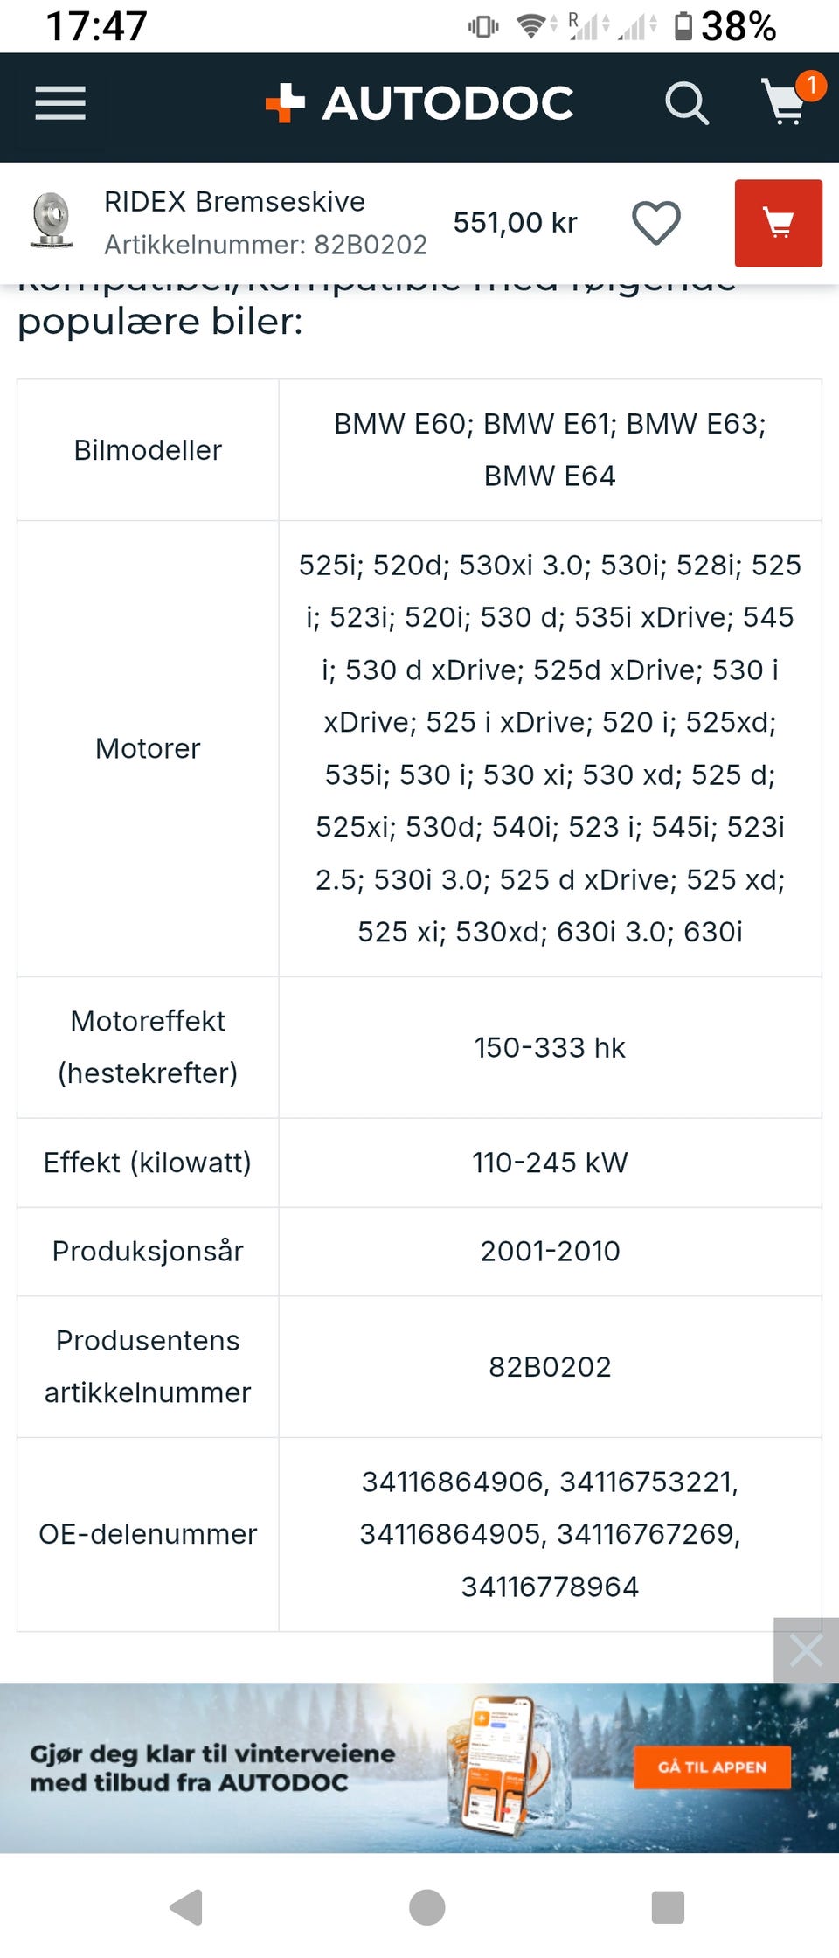
Task: Tap the OE part numbers cell
Action: point(550,1534)
